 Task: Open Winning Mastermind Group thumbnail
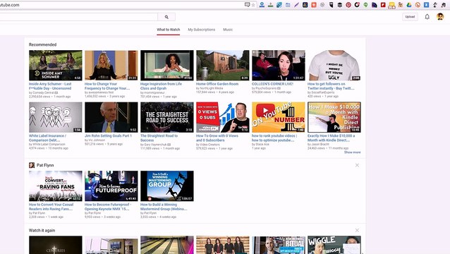pos(167,186)
